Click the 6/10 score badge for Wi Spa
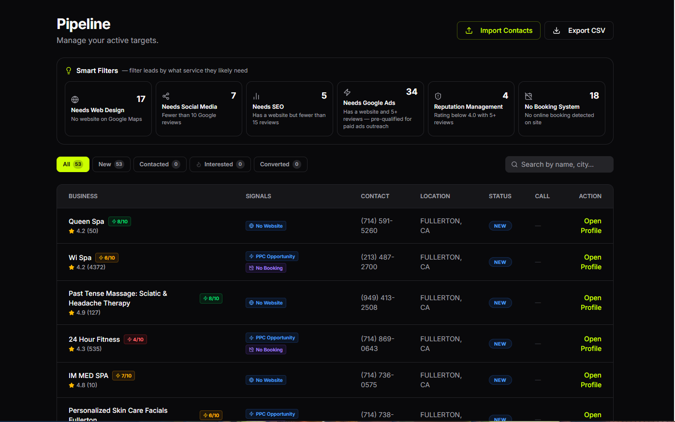Image resolution: width=675 pixels, height=422 pixels. (x=107, y=258)
